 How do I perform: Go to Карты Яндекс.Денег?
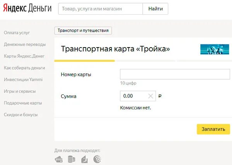[24, 56]
